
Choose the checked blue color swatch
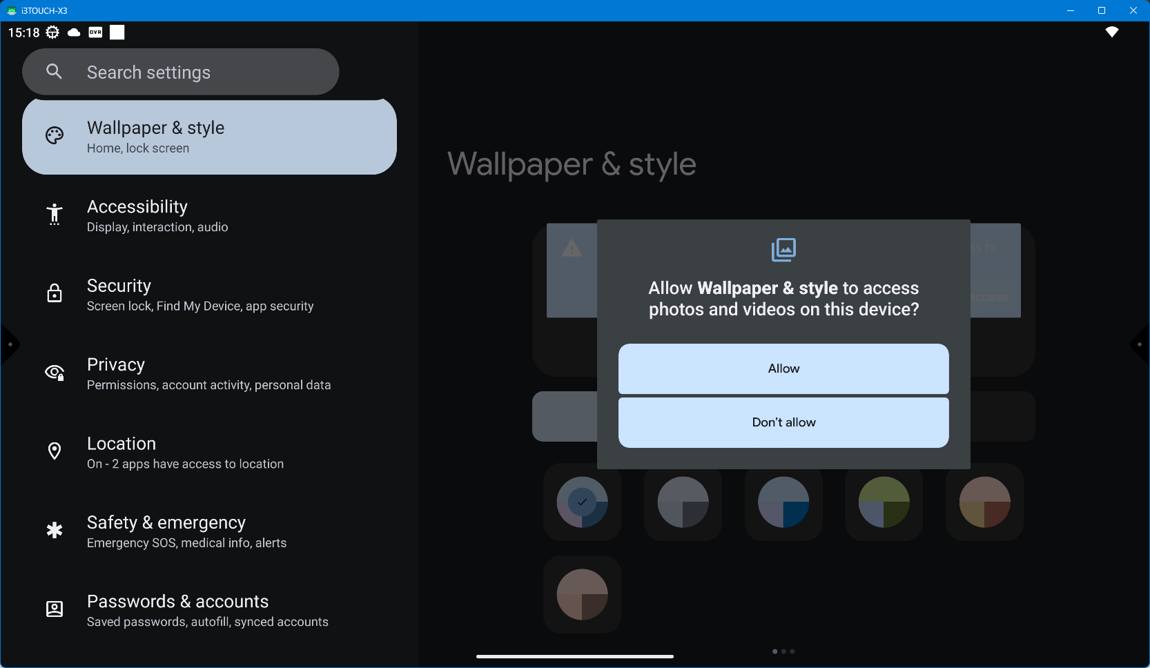pos(582,502)
